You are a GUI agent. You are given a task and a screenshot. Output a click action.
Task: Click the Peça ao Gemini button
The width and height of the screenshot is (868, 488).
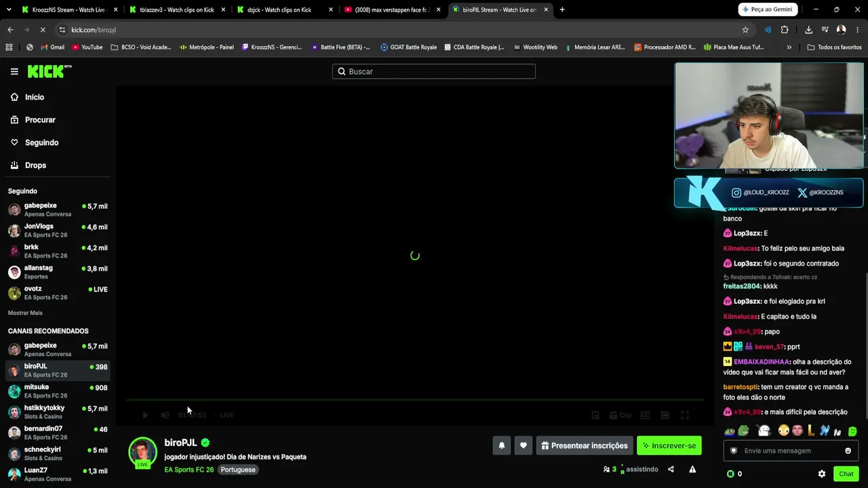pos(767,9)
